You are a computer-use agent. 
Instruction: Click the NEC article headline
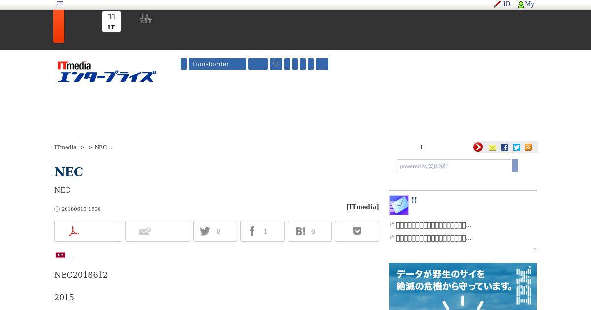(x=68, y=172)
